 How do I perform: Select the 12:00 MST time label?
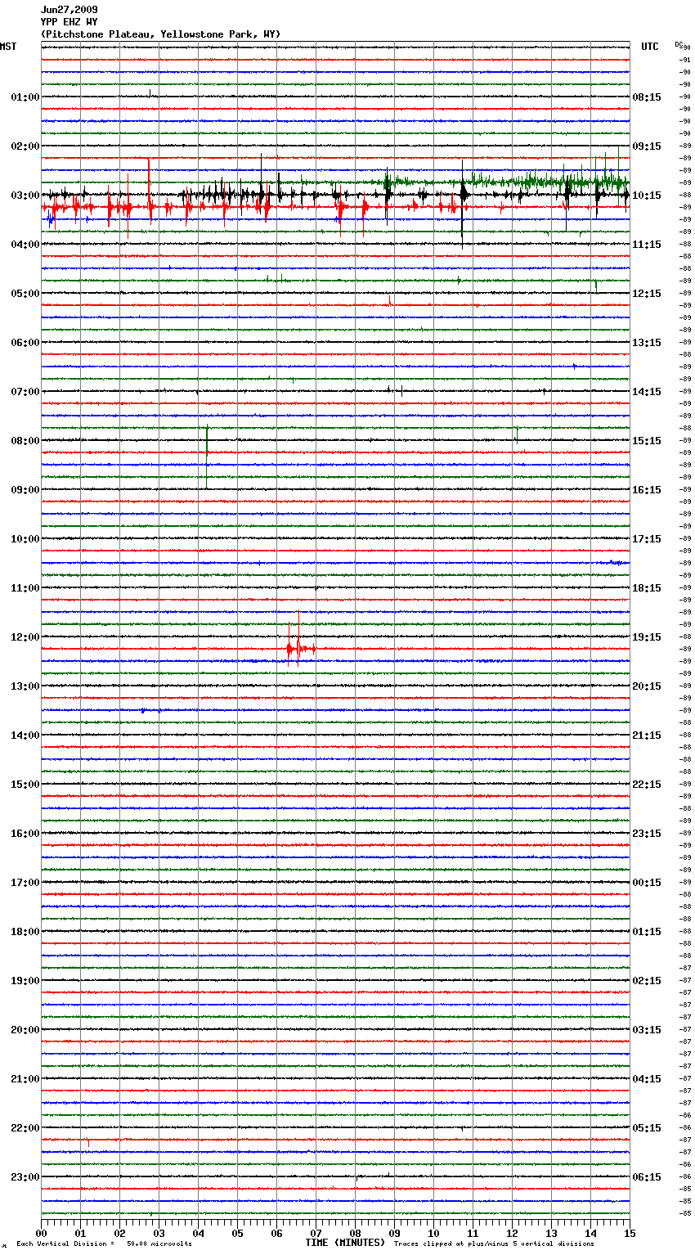25,637
